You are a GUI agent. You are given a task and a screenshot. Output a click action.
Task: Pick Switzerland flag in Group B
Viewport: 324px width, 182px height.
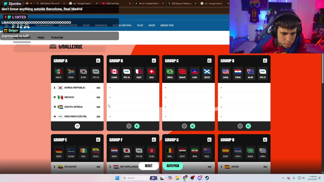[151, 73]
